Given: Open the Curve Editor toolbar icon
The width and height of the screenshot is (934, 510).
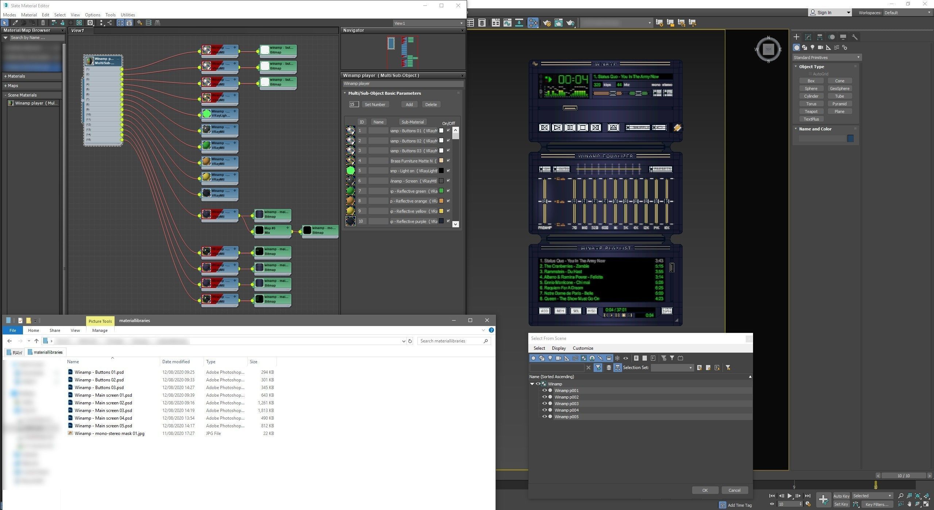Looking at the screenshot, I should coord(507,23).
